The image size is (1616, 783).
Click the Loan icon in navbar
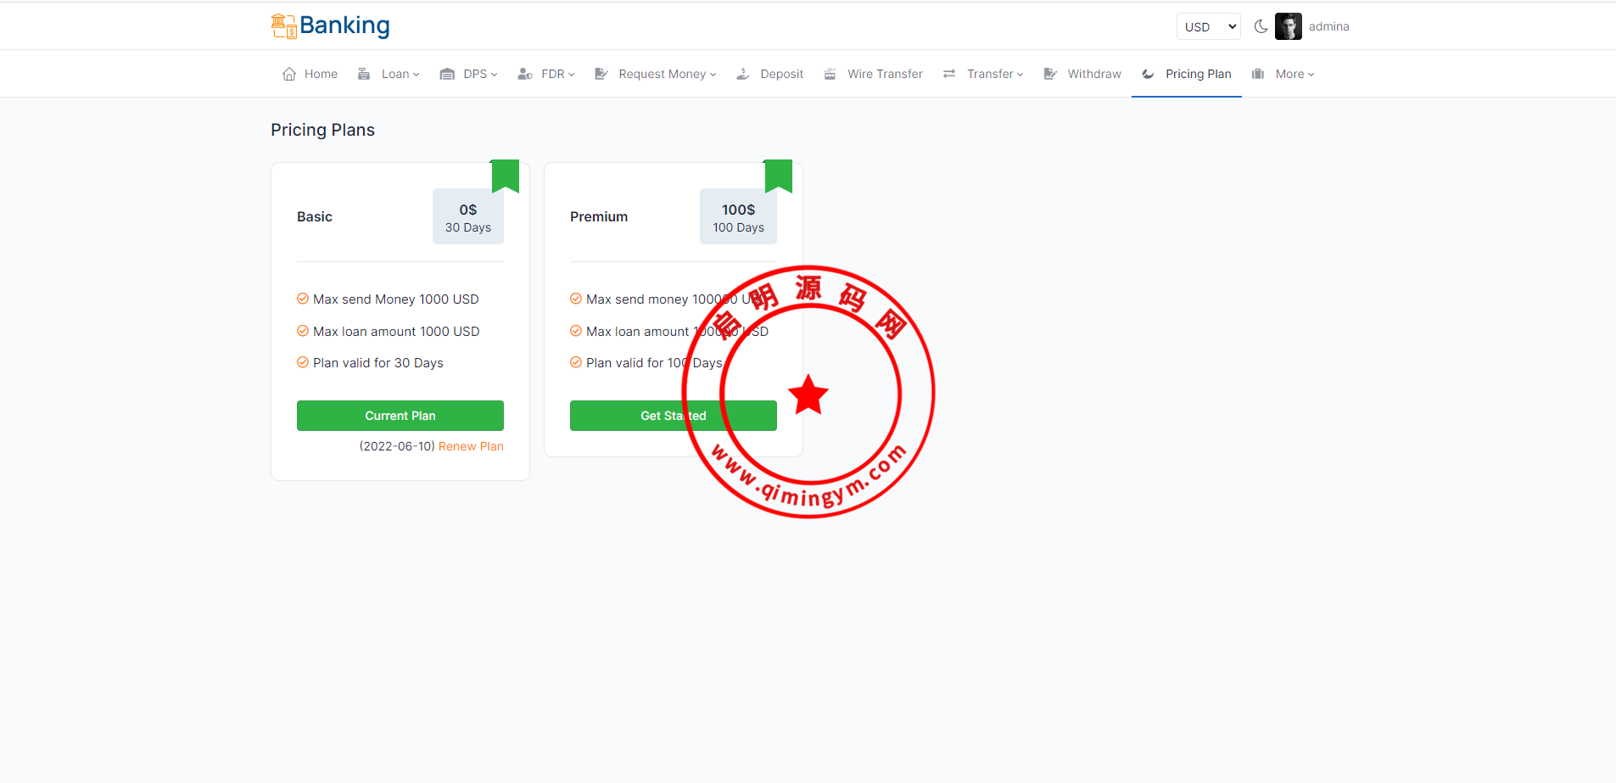coord(364,74)
